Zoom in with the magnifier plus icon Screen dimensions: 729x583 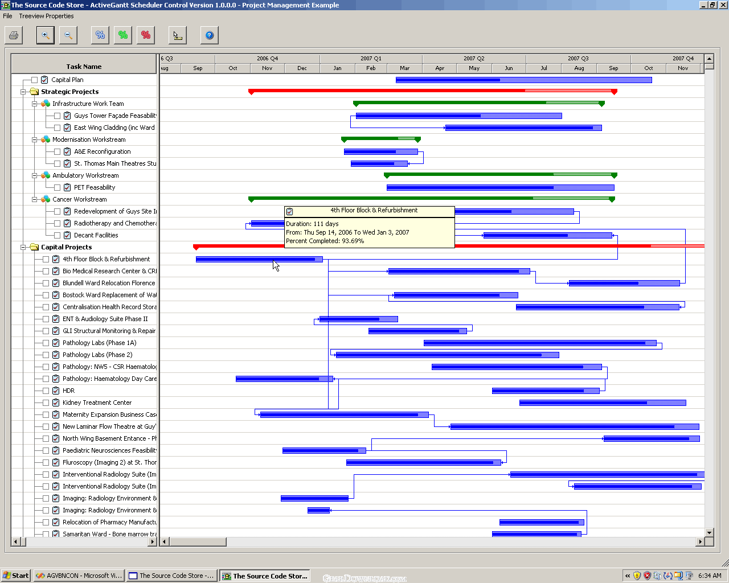pyautogui.click(x=46, y=35)
